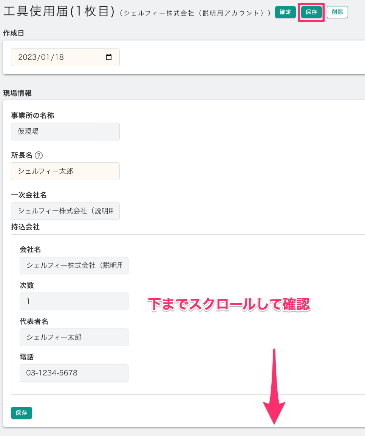This screenshot has height=436, width=365.
Task: Click the pink 下までスクロールして確認 annotation text
Action: coord(229,305)
